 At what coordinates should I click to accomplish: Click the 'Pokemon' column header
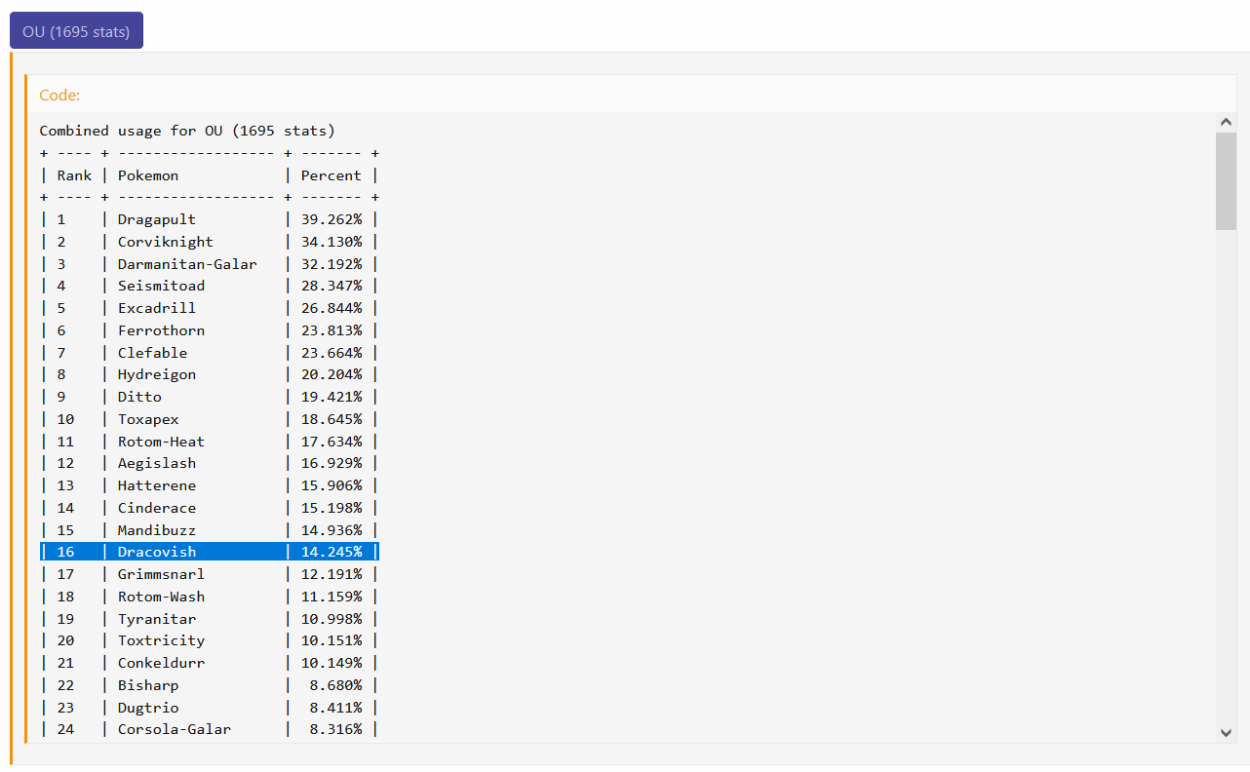pos(148,175)
